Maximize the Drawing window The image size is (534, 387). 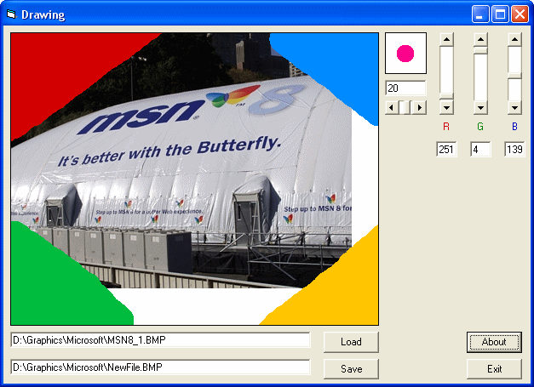(x=500, y=14)
